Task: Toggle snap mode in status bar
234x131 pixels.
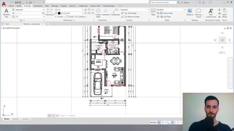Action: [x=162, y=123]
